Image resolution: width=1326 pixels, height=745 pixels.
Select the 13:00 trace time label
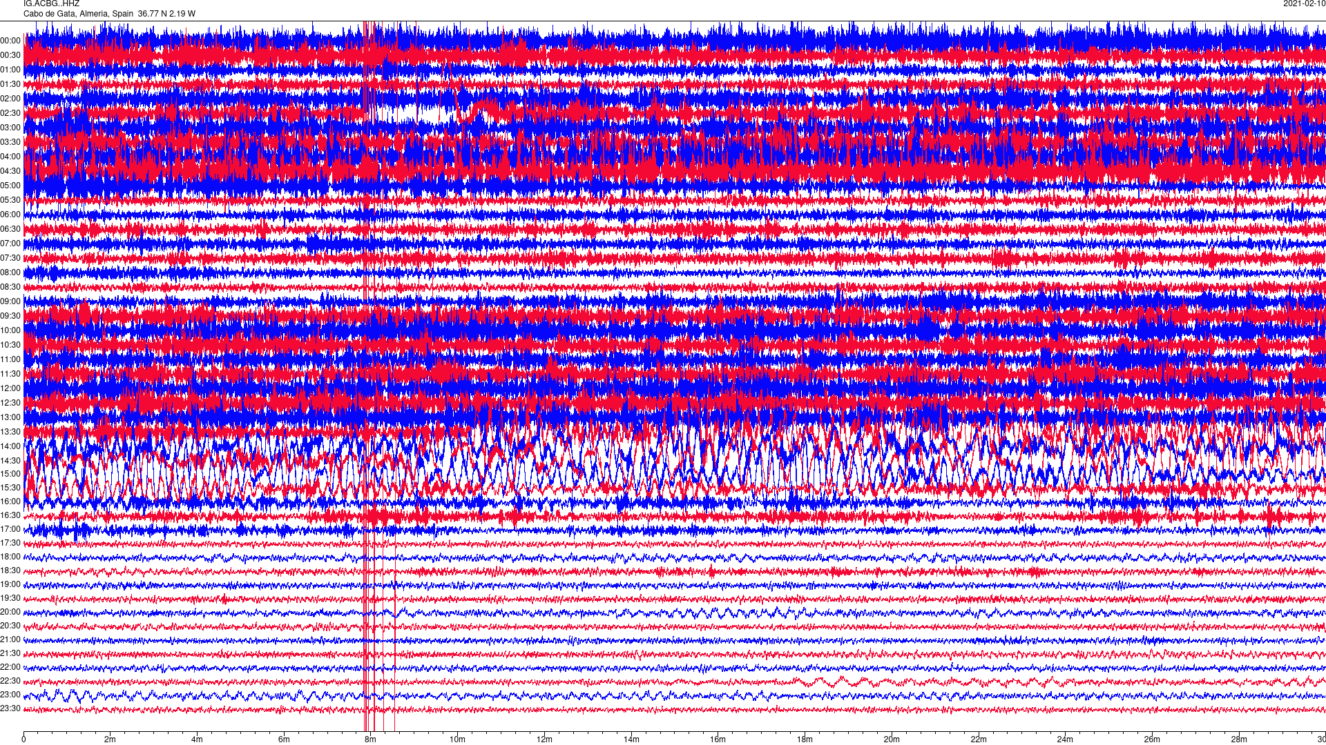point(10,417)
